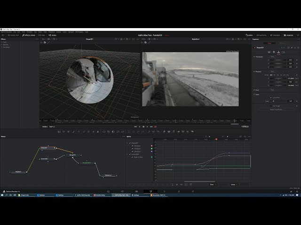The width and height of the screenshot is (301, 225).
Task: Toggle Z Rotation spline checkbox
Action: pyautogui.click(x=132, y=151)
